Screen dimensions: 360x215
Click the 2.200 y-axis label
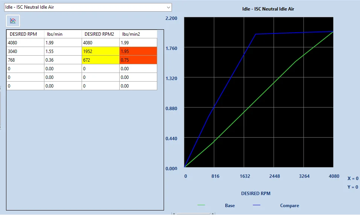[x=171, y=18]
